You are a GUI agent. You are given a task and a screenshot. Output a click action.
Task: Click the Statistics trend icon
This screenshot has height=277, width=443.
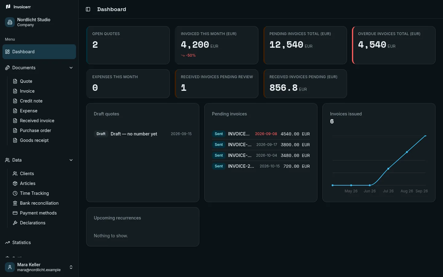pyautogui.click(x=7, y=243)
